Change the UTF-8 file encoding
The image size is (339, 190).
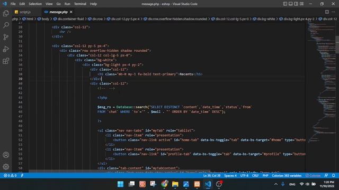(x=244, y=176)
